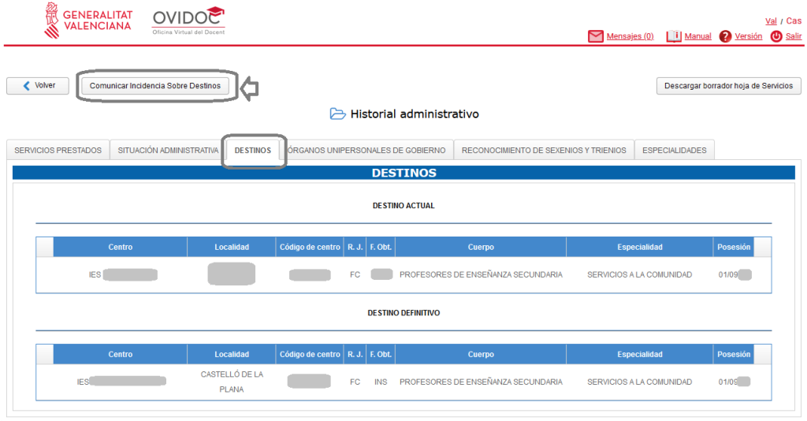Click the Centro column header in Destino Actual
This screenshot has height=421, width=807.
click(121, 247)
